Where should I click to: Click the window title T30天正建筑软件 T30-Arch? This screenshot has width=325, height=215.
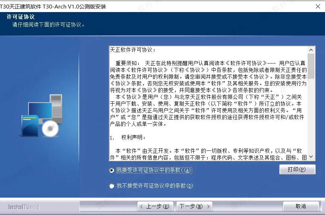click(53, 7)
